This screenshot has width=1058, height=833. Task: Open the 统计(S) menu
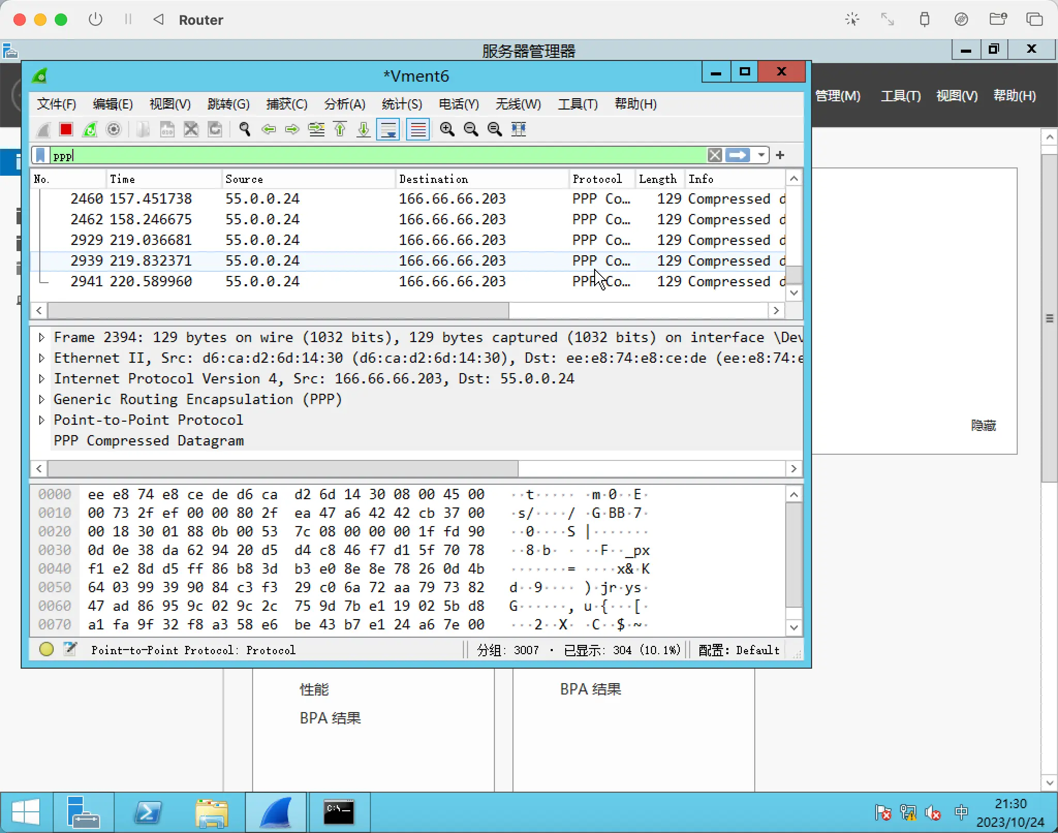pyautogui.click(x=402, y=104)
